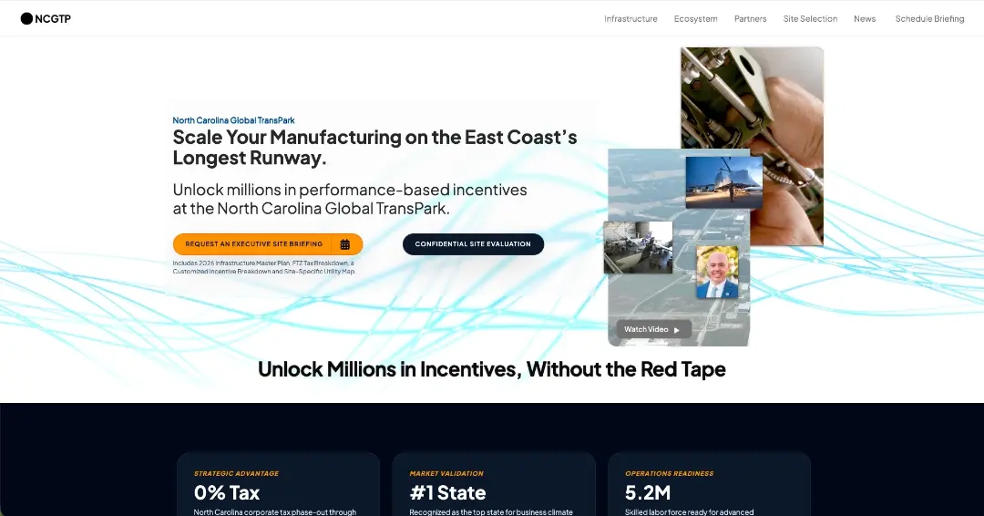Screen dimensions: 984x516
Task: Open the Ecosystem navigation link
Action: (x=695, y=19)
